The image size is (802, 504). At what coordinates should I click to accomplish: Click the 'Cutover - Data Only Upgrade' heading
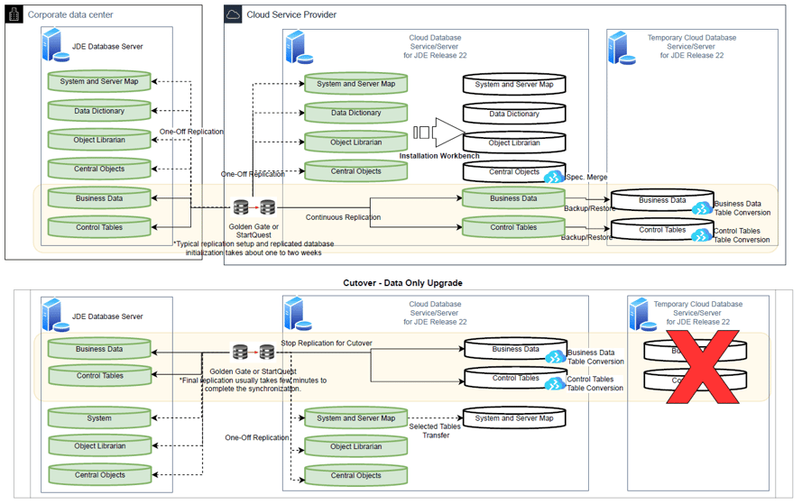tap(402, 283)
